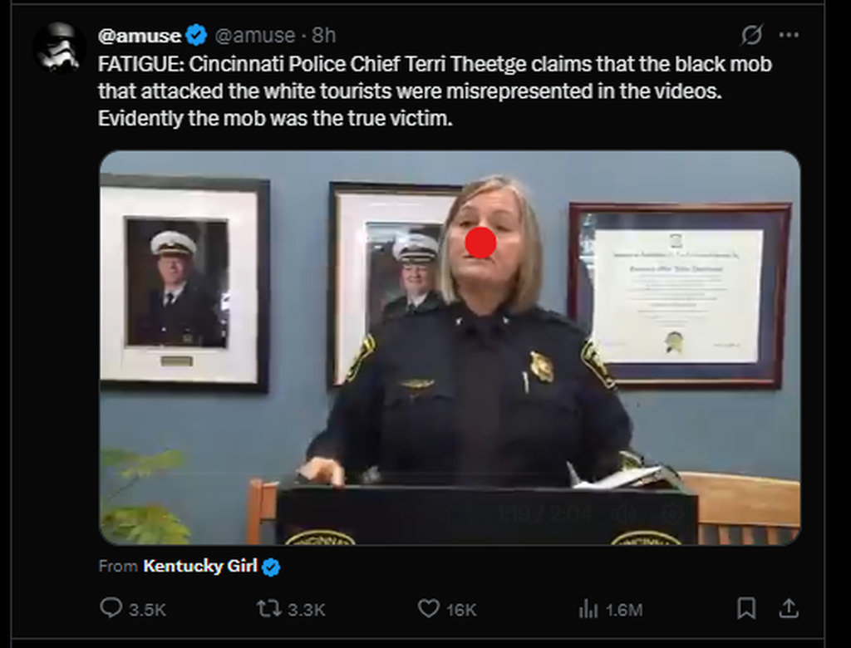Open the bold @amuse display name
Image resolution: width=851 pixels, height=648 pixels.
click(139, 35)
